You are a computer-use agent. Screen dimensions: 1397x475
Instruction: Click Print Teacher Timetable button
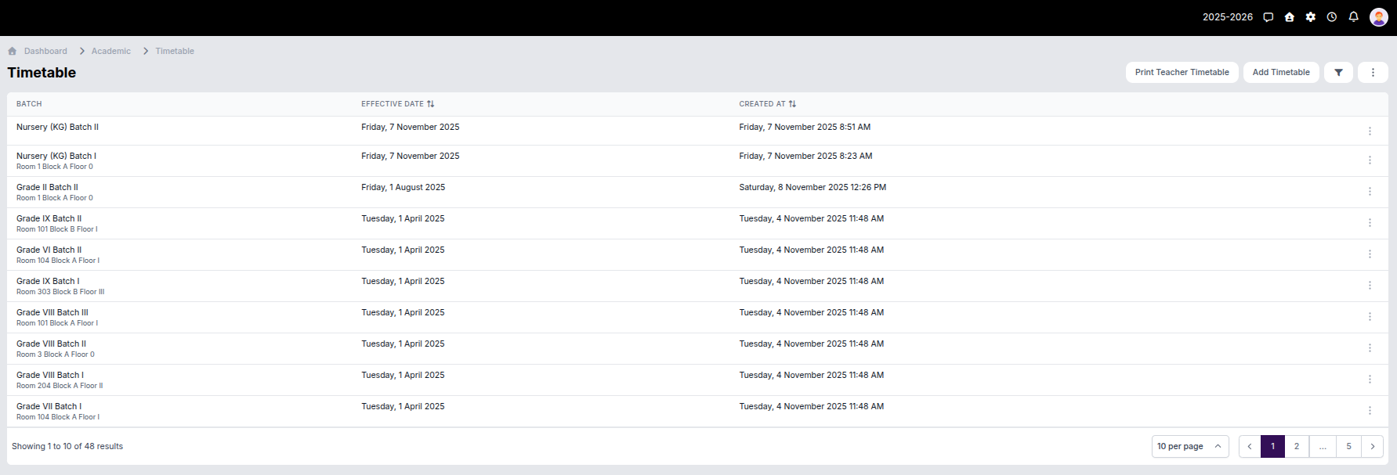[x=1182, y=72]
